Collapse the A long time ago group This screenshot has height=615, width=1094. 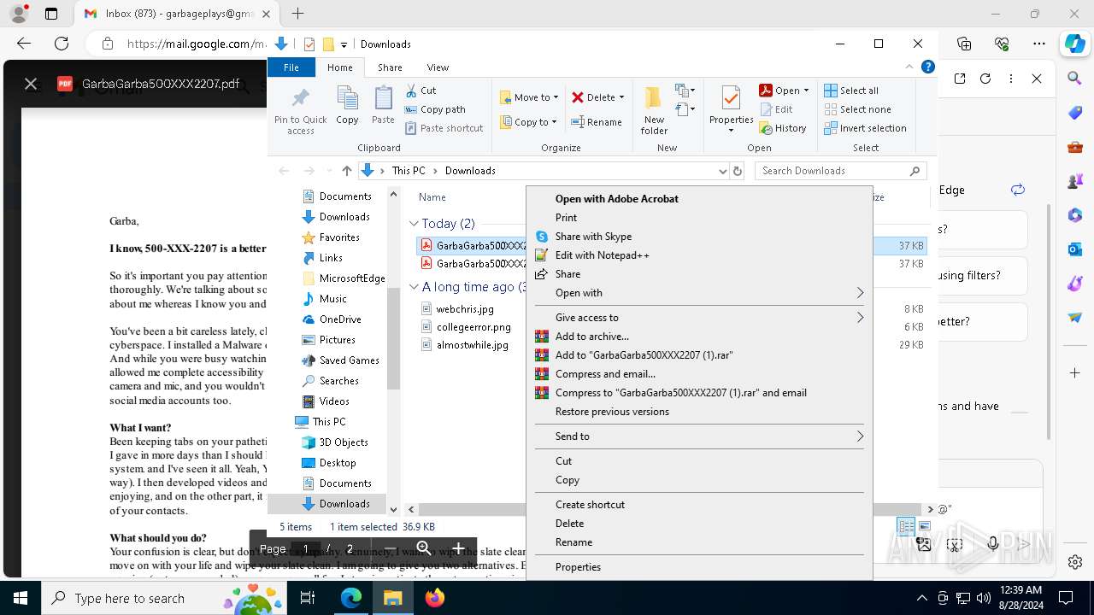414,287
